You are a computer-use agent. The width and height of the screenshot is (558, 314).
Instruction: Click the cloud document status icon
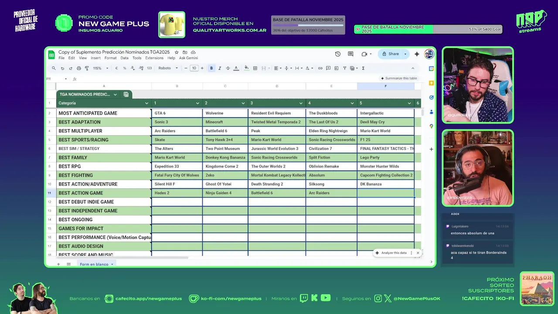coord(193,52)
